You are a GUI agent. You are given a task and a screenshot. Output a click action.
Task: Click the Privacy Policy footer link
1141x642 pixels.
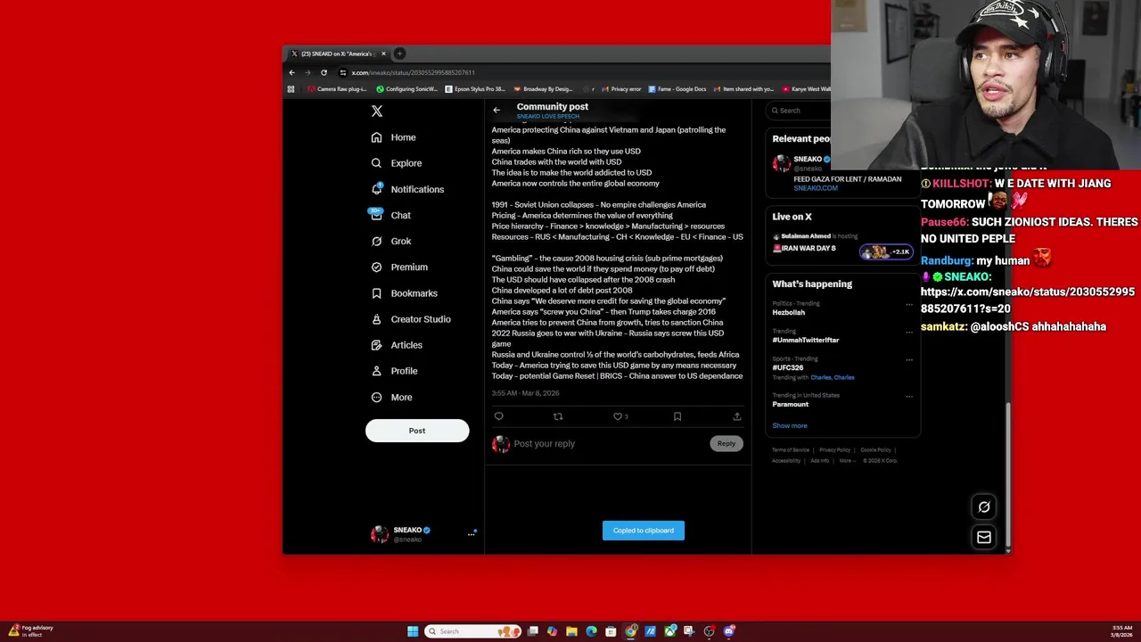[x=834, y=450]
